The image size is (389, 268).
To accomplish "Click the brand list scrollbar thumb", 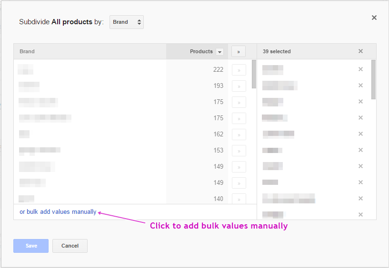I will tap(254, 74).
